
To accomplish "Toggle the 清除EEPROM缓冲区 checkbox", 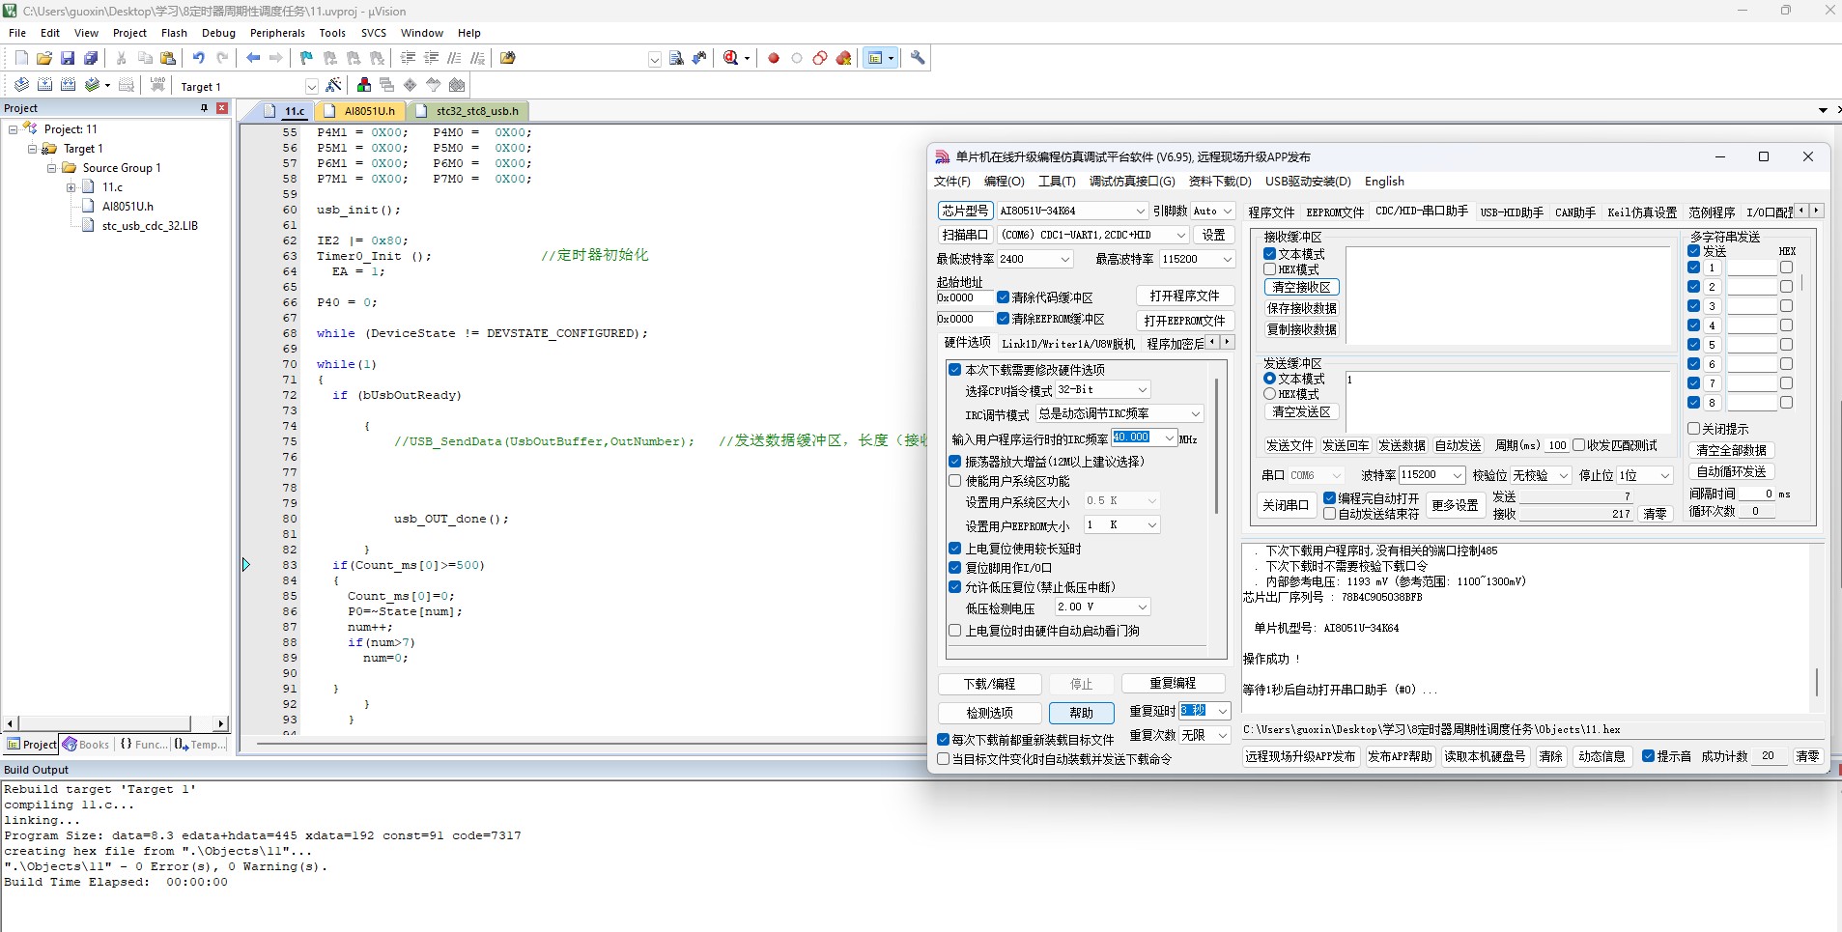I will pos(1003,319).
